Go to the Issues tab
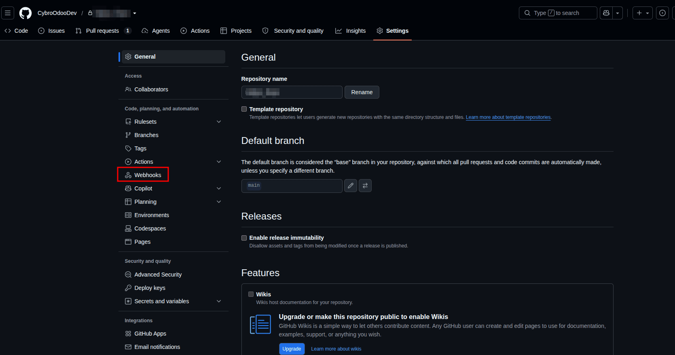The image size is (675, 355). [51, 31]
